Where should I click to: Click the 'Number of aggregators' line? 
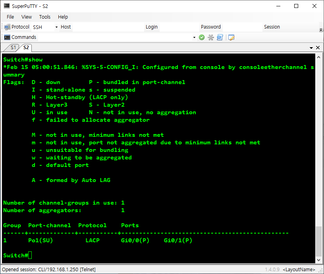[64, 210]
